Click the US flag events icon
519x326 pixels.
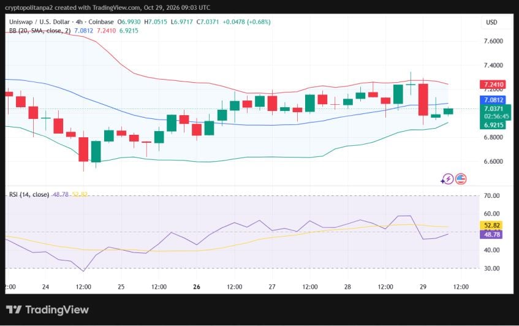(461, 179)
